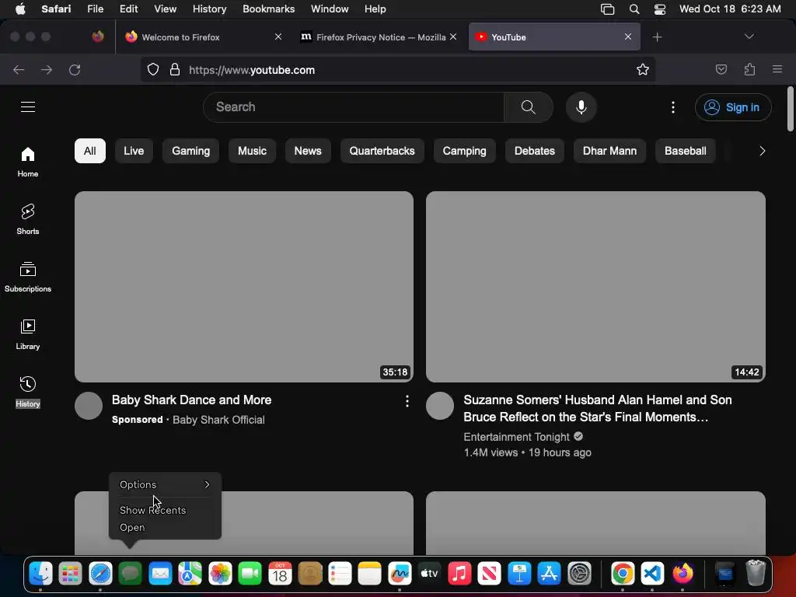Filter by Quarterbacks chip
Screen dimensions: 796x597
click(382, 151)
